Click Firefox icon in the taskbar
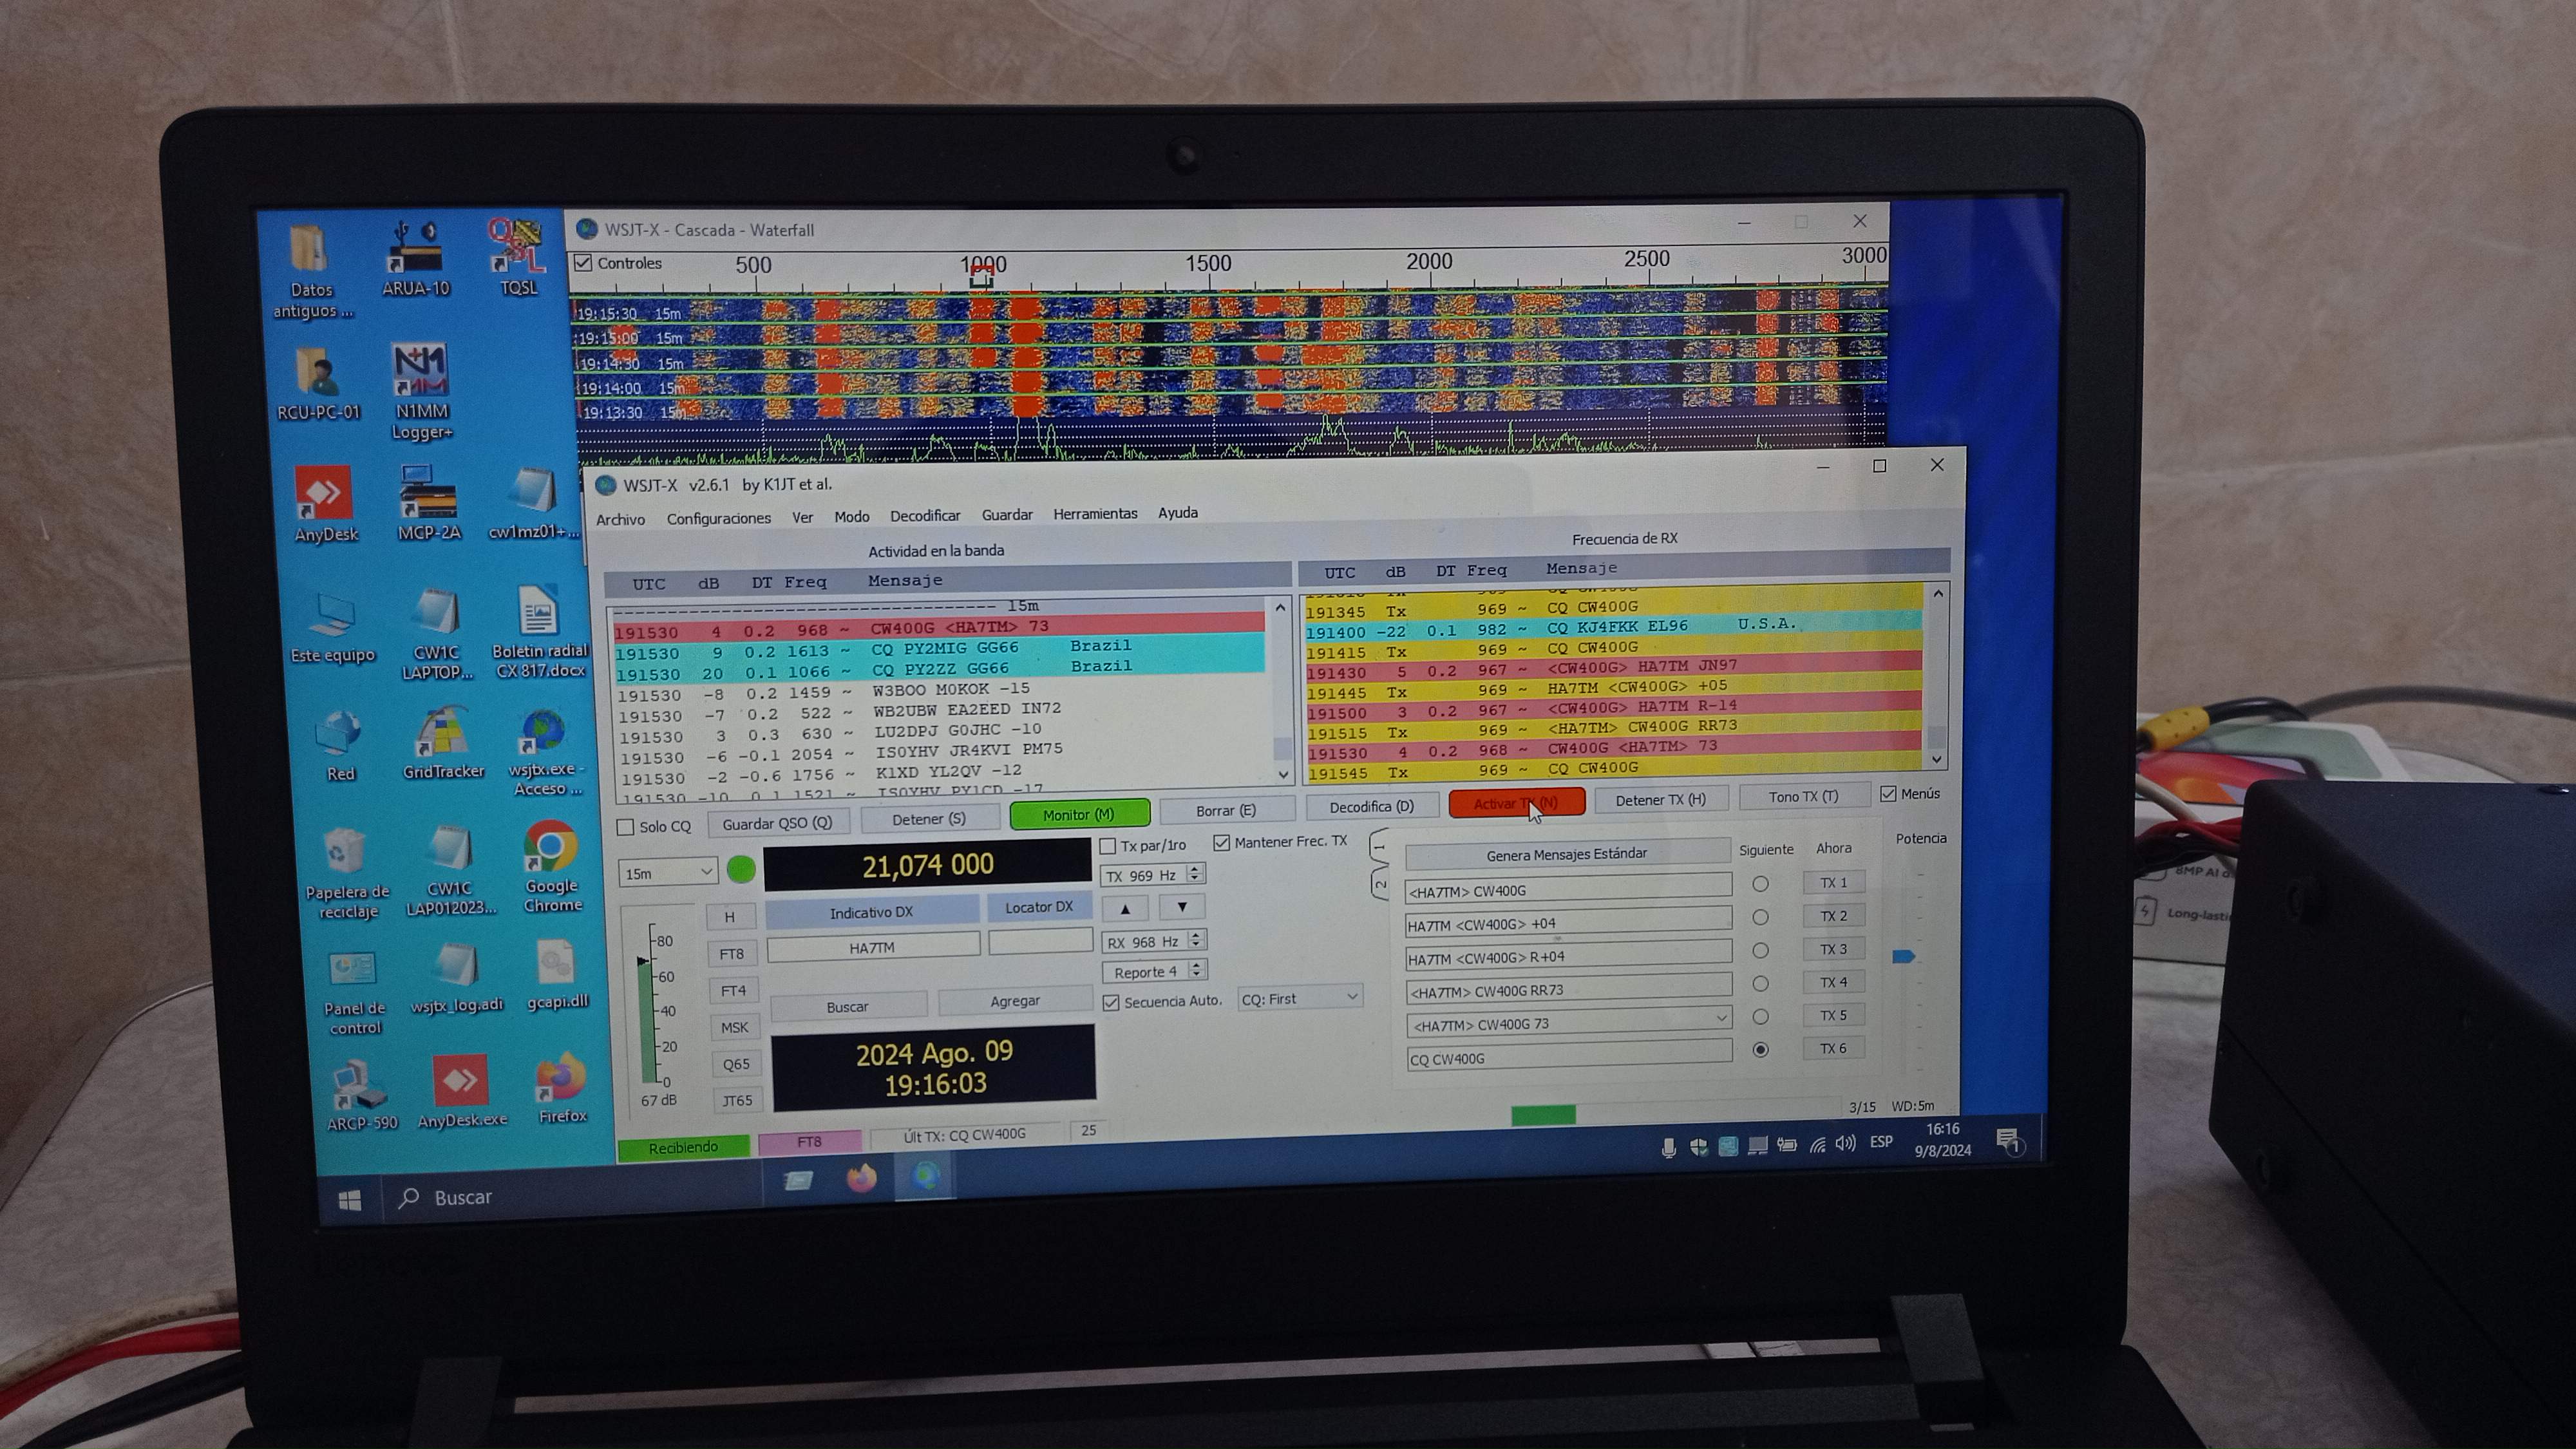Screen dimensions: 2576x1449 click(x=862, y=1178)
